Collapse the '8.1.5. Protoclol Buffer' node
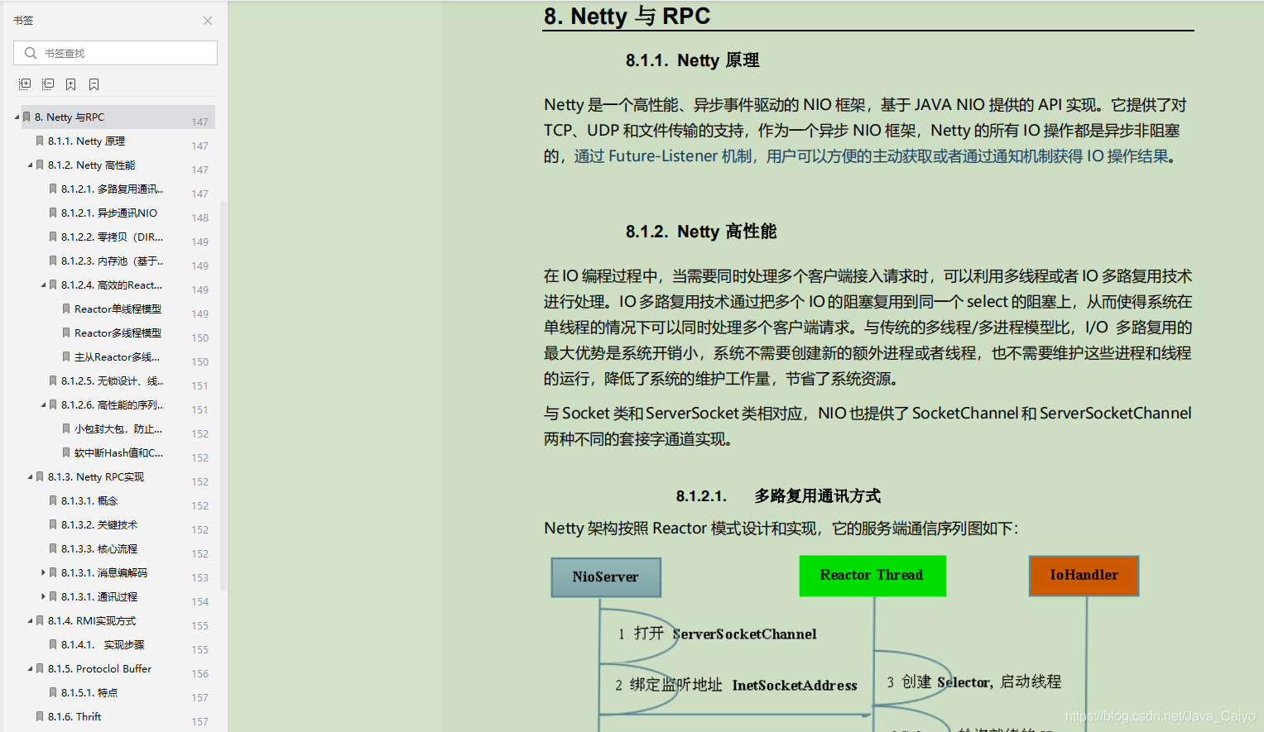The image size is (1264, 732). pos(31,669)
